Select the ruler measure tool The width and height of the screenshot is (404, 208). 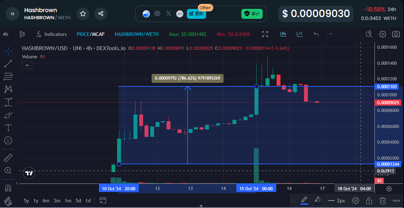[x=8, y=158]
